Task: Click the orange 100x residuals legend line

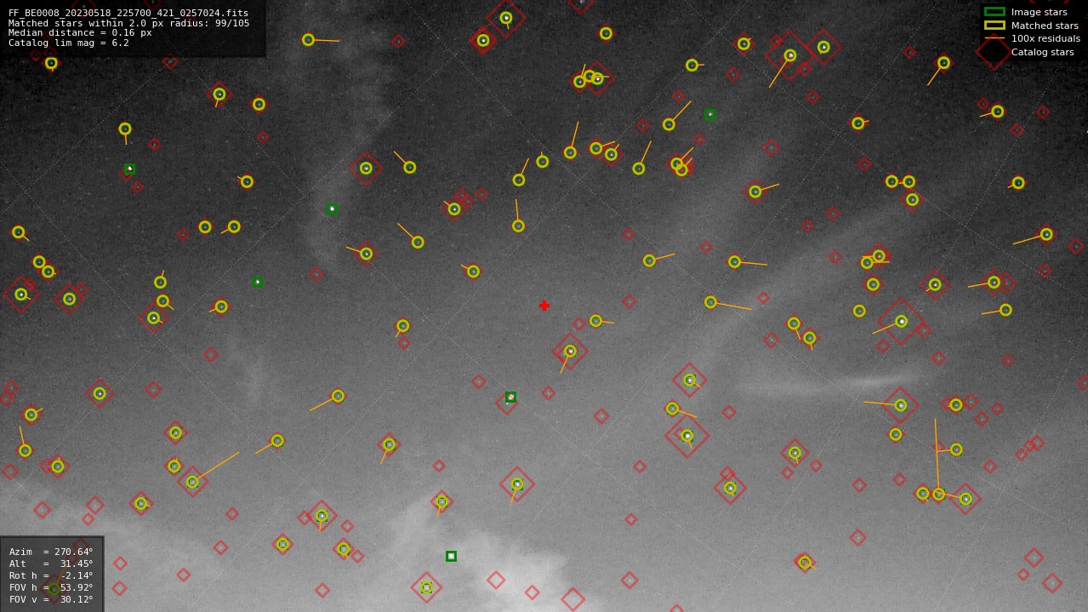Action: [x=994, y=39]
